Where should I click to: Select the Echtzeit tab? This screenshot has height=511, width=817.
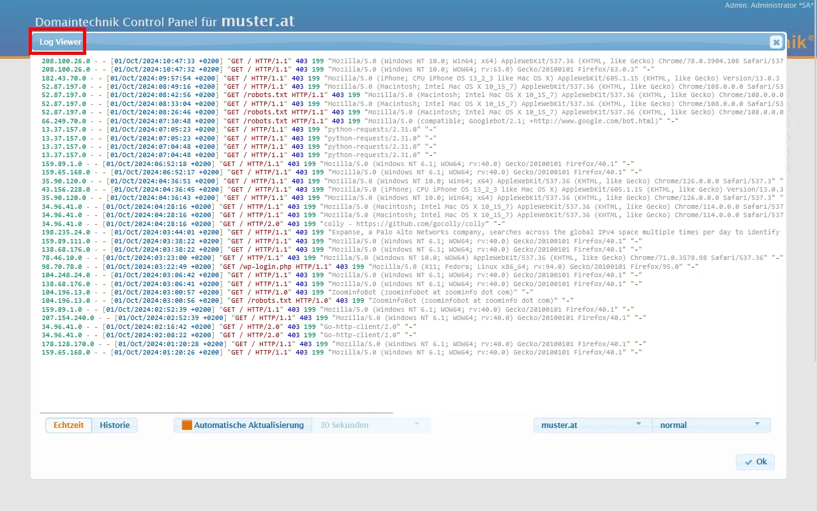click(x=68, y=425)
